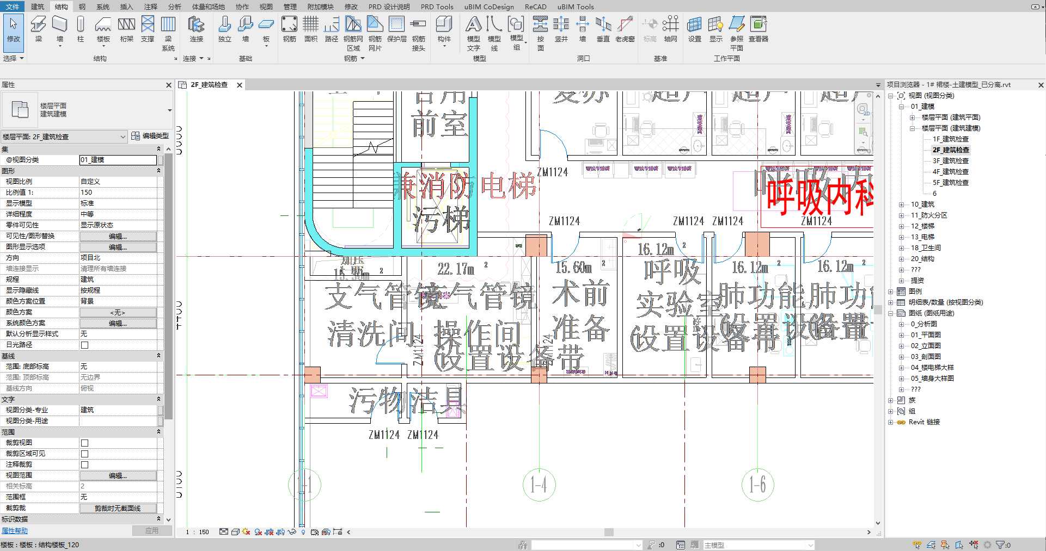Check the 注释裁剪 checkbox
Image resolution: width=1046 pixels, height=551 pixels.
85,465
